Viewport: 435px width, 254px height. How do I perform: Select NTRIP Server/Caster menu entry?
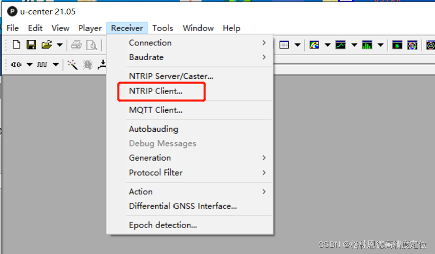pos(190,76)
